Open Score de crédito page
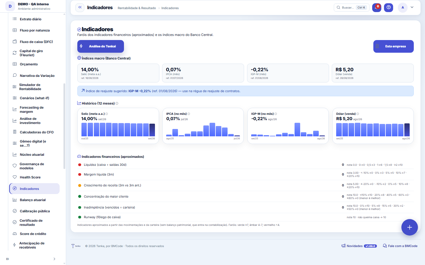This screenshot has height=265, width=425. pos(34,234)
